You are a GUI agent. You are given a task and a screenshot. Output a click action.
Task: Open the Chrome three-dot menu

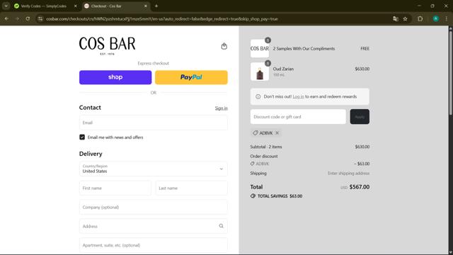(447, 19)
